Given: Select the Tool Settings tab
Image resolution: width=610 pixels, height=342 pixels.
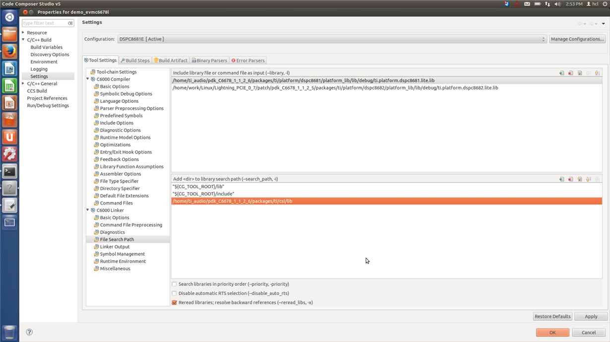Looking at the screenshot, I should coord(101,60).
